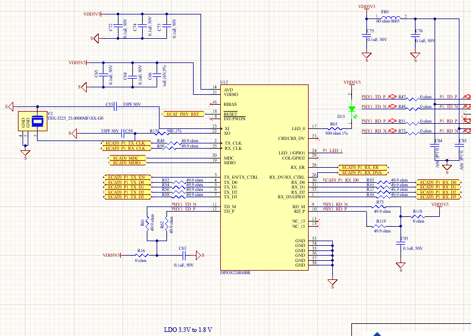Viewport: 471px width, 336px height.
Task: Select resistor R50 on RX_CLK line
Action: pos(170,148)
